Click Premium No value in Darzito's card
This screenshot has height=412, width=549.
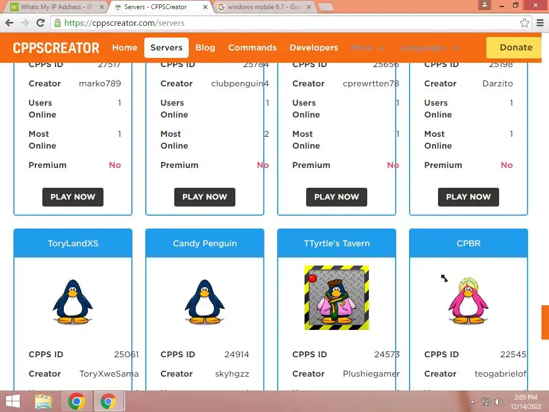pyautogui.click(x=507, y=165)
